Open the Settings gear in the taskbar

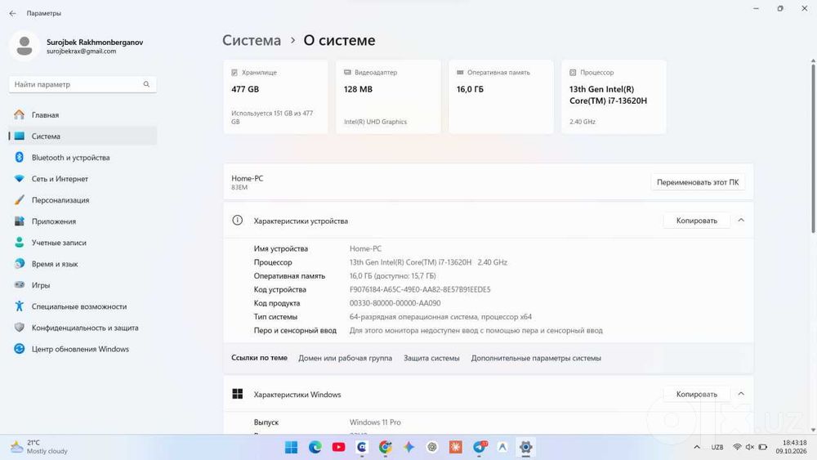coord(525,447)
